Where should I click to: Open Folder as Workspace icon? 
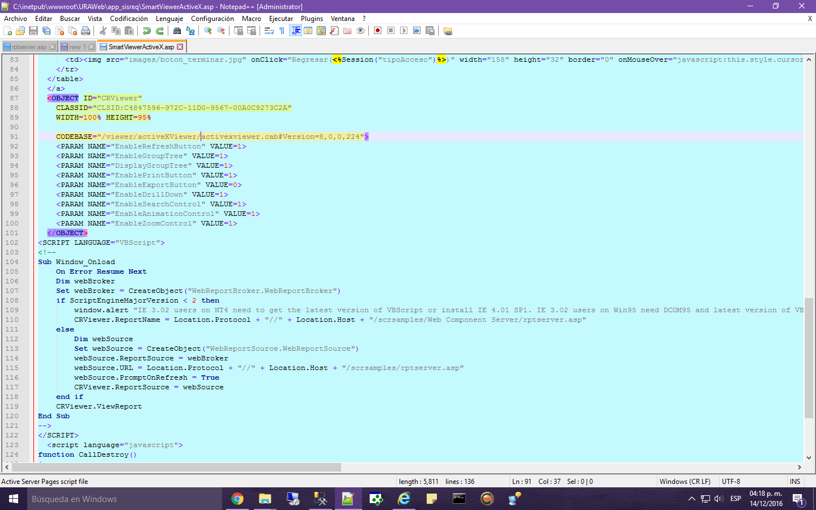(347, 31)
